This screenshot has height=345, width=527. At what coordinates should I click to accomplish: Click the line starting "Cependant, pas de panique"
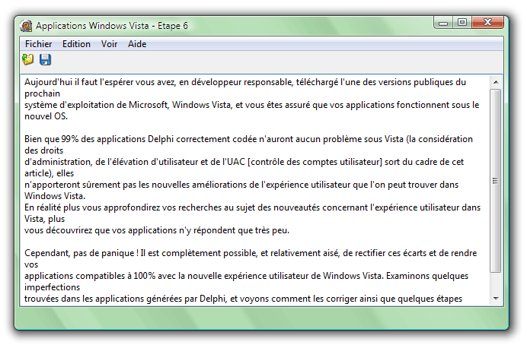coord(228,253)
